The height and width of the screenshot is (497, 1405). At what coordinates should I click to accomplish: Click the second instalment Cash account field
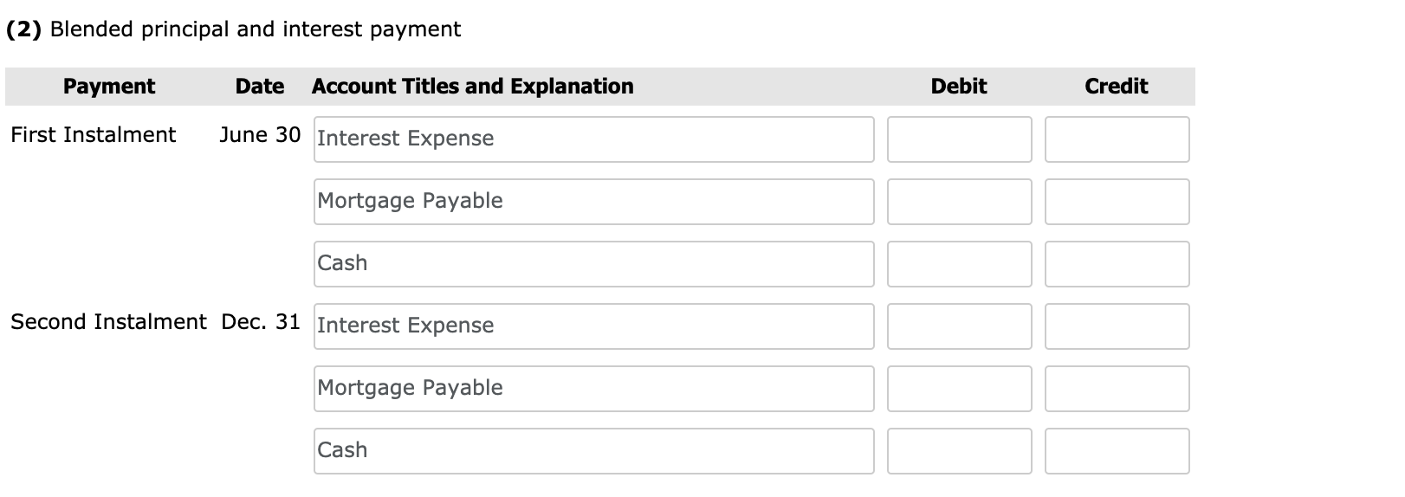(593, 451)
